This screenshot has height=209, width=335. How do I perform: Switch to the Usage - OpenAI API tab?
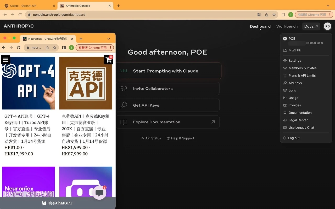coord(29,6)
